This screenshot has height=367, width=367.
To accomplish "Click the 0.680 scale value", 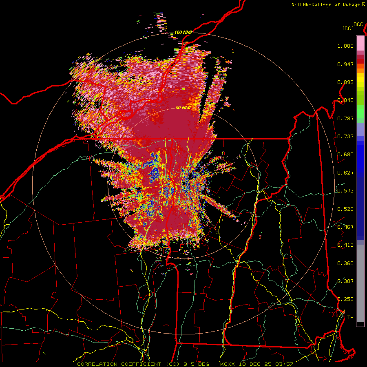I will (x=345, y=155).
